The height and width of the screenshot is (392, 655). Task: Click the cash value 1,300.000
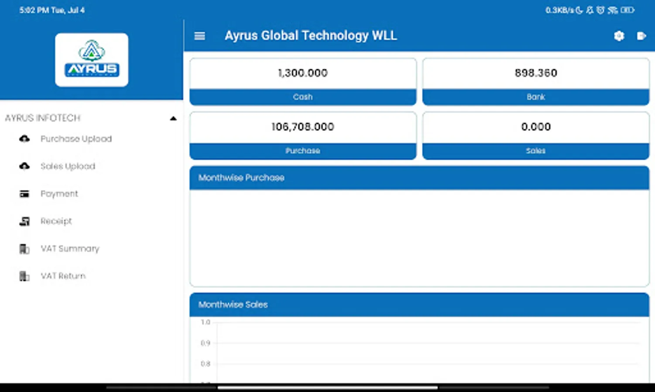pos(303,73)
